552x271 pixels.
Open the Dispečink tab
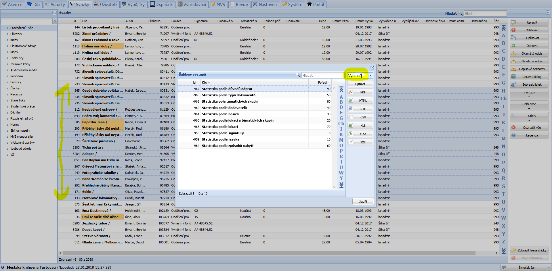[161, 4]
